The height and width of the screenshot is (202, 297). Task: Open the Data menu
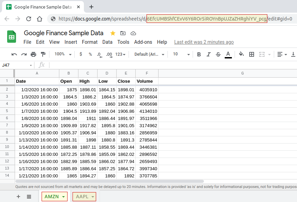coord(107,42)
